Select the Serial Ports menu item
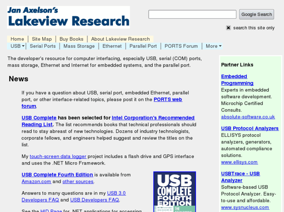This screenshot has height=212, width=284. [43, 46]
